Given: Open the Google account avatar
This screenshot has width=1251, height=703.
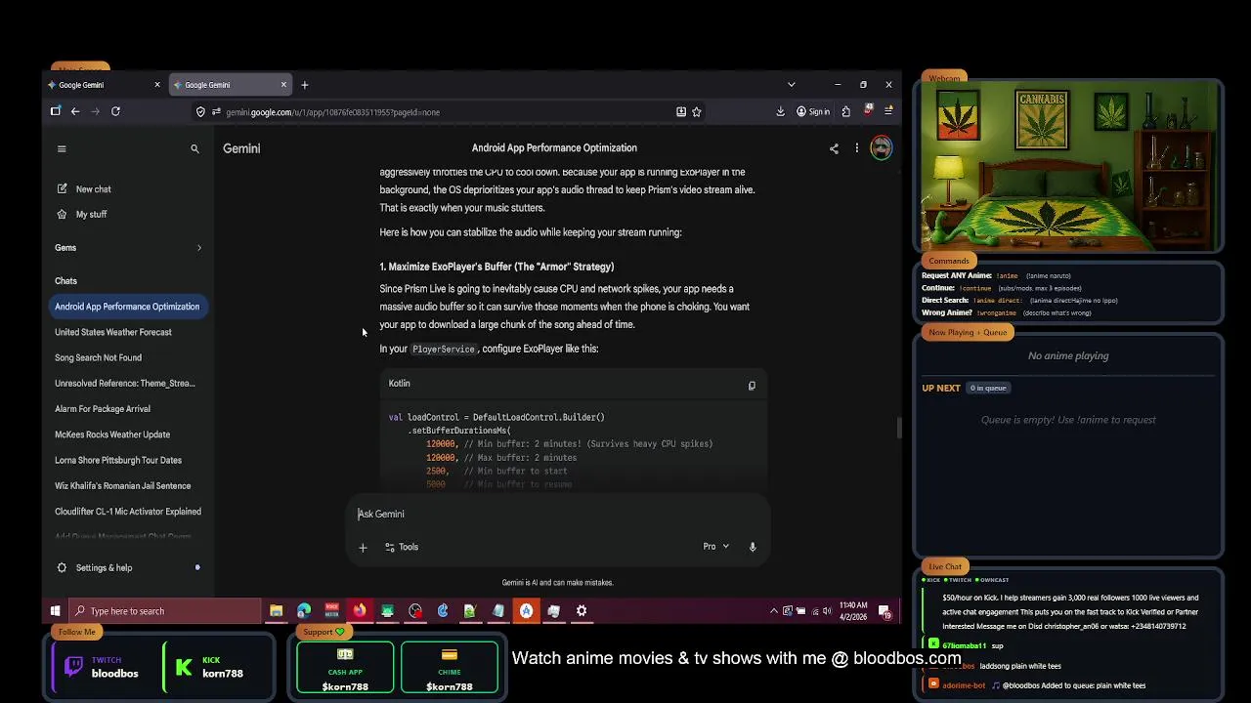Looking at the screenshot, I should (x=881, y=148).
